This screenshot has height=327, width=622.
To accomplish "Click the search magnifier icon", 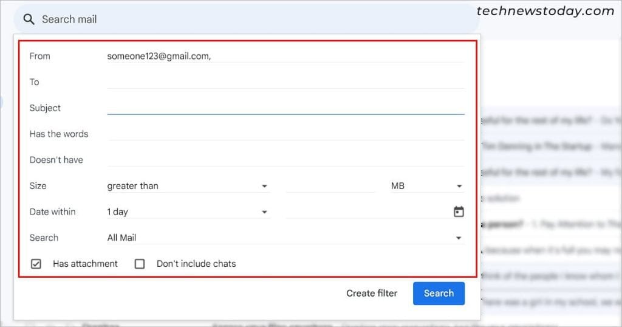I will 29,19.
